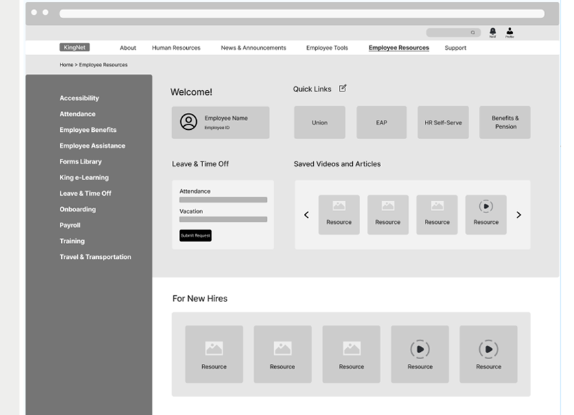Screen dimensions: 574x415
Task: Click the employee avatar icon
Action: pyautogui.click(x=189, y=122)
